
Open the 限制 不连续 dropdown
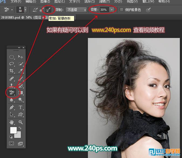(76, 10)
